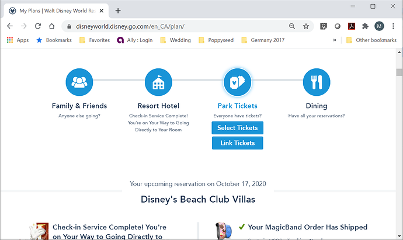Open a new browser tab

(x=118, y=11)
